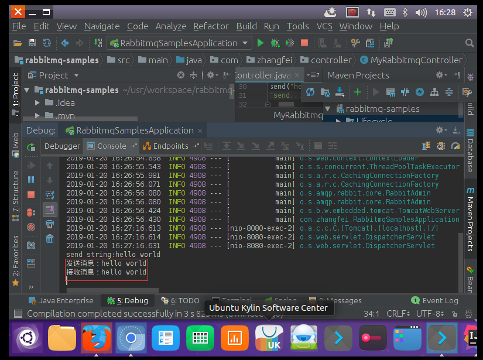483x360 pixels.
Task: Run with coverage icon in toolbar
Action: tap(290, 43)
